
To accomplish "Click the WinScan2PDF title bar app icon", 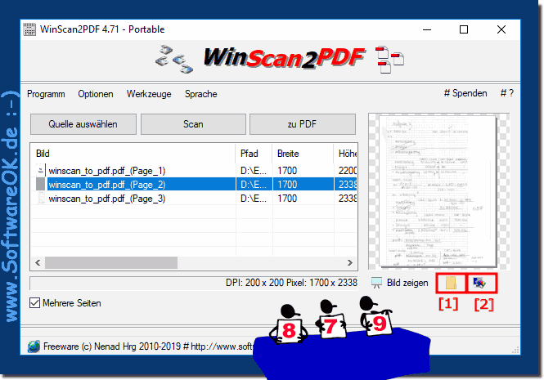I will 29,29.
